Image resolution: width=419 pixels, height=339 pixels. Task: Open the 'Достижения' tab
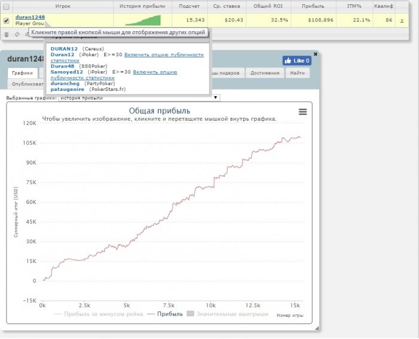tap(264, 73)
